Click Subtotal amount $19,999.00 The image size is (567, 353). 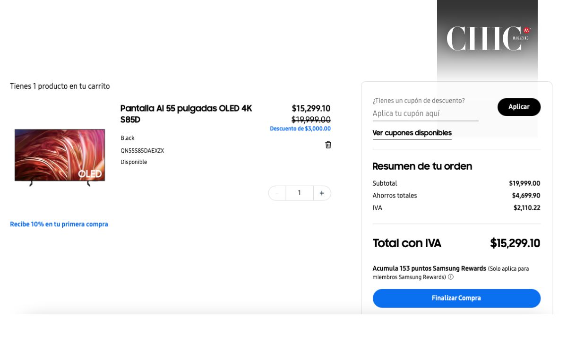pyautogui.click(x=524, y=183)
